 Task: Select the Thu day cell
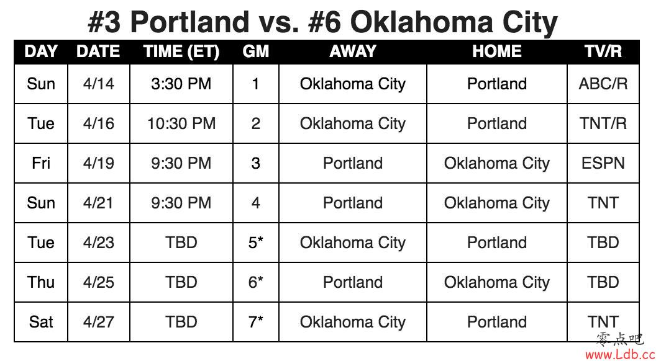[x=41, y=282]
